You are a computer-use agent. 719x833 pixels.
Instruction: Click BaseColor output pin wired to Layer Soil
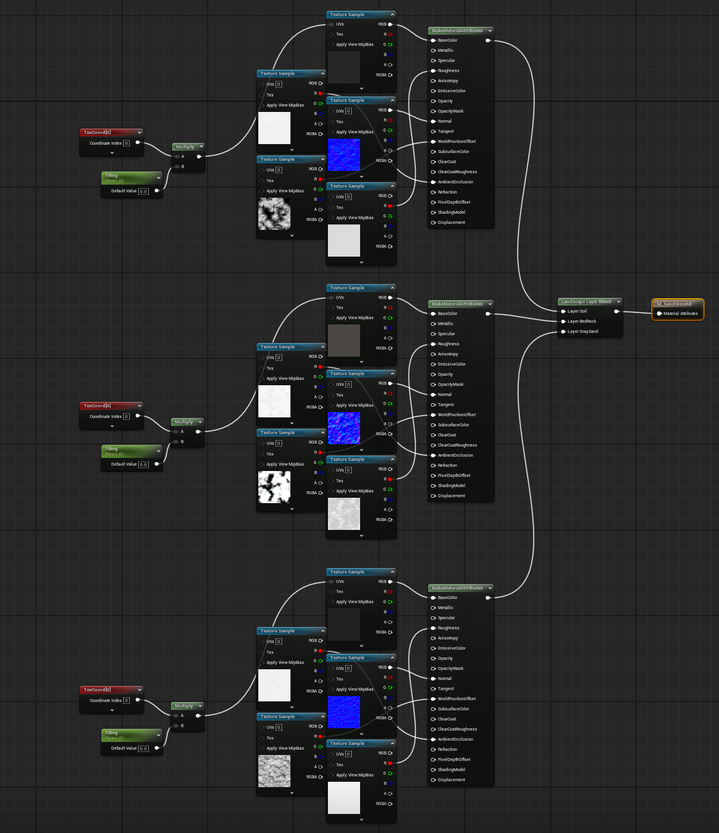[488, 40]
